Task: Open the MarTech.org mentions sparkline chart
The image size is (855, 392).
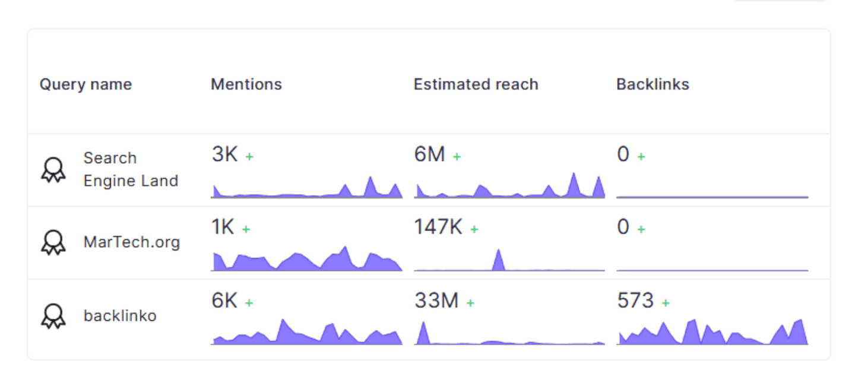Action: [x=306, y=260]
